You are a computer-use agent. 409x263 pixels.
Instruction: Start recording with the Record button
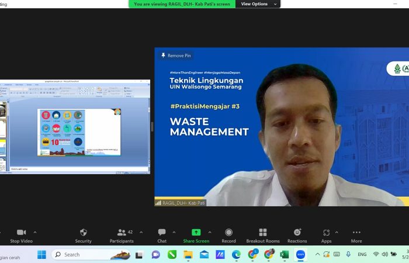228,233
